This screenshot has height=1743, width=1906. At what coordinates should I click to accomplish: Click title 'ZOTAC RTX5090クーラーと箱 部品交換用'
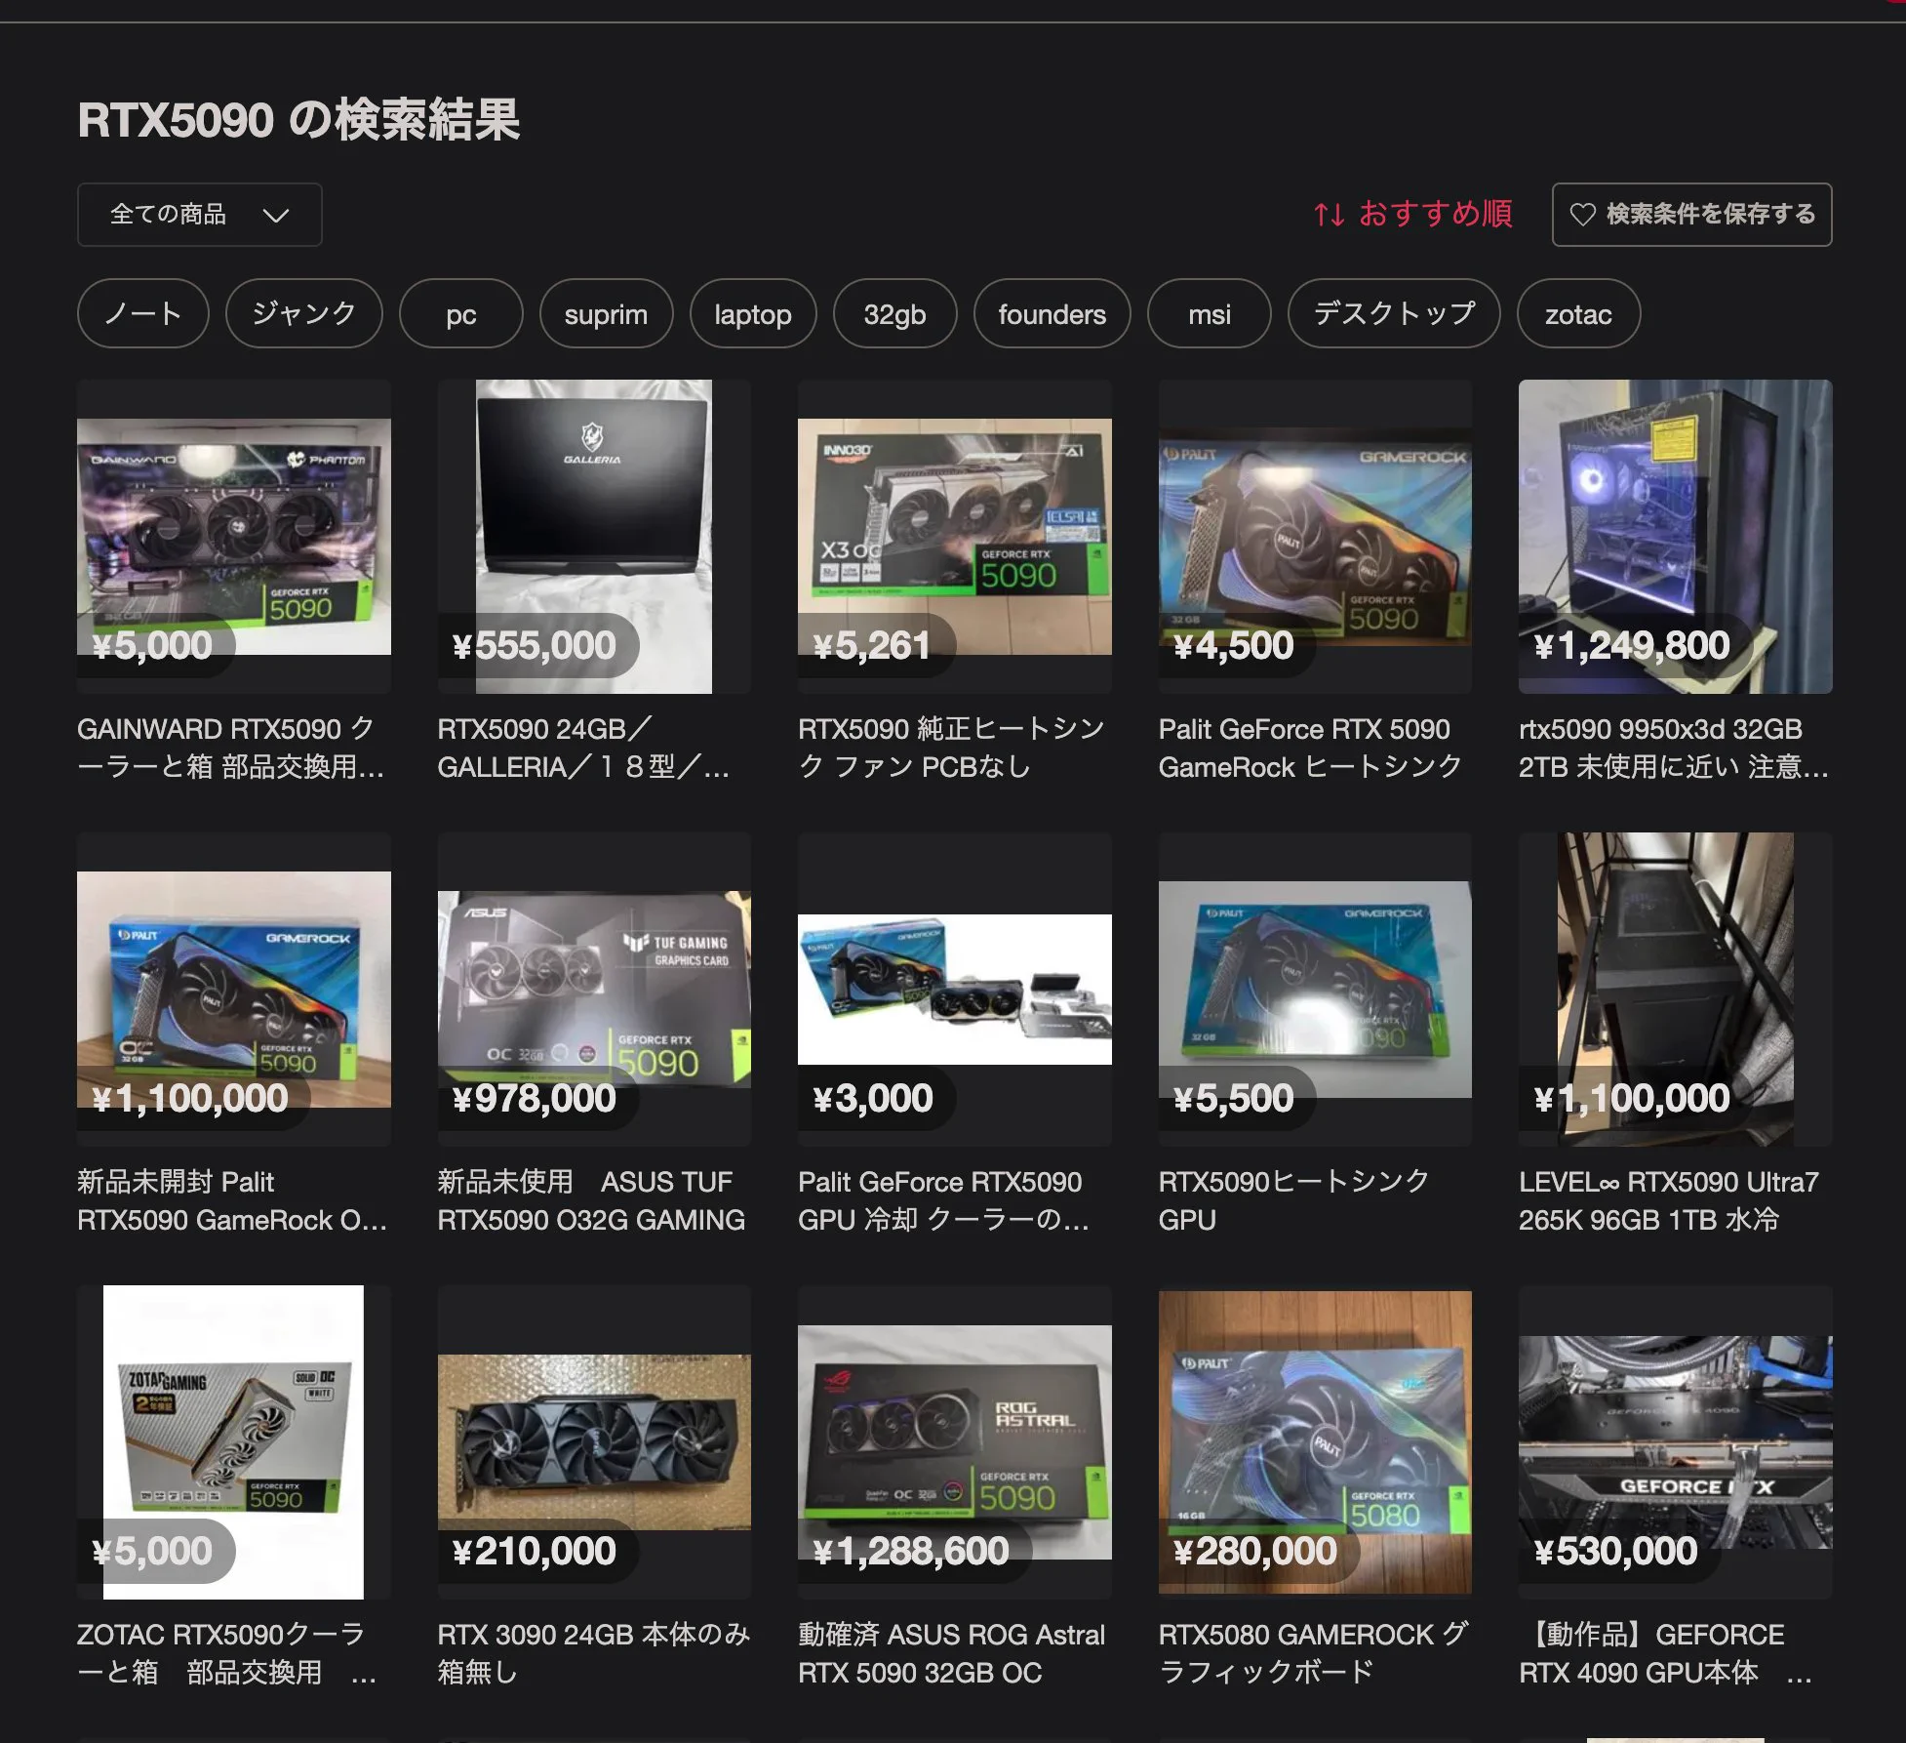pyautogui.click(x=226, y=1653)
